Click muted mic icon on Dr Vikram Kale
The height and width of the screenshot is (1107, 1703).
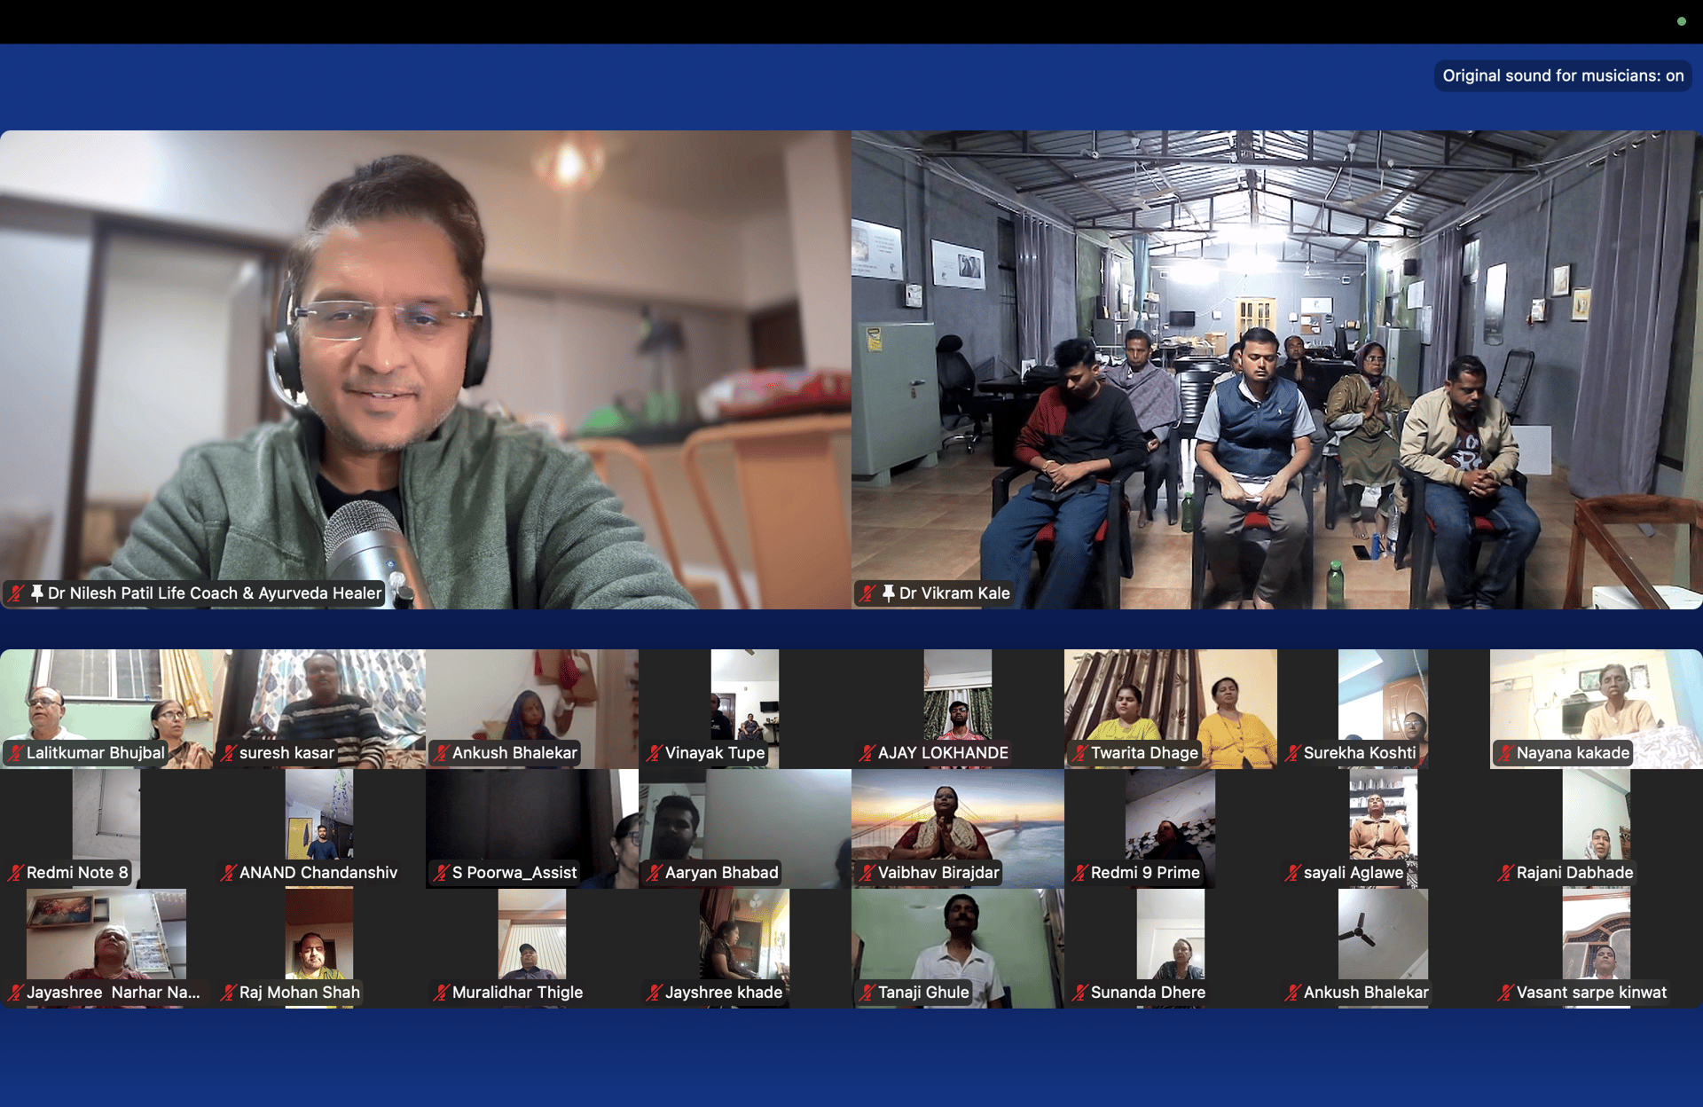click(x=867, y=593)
